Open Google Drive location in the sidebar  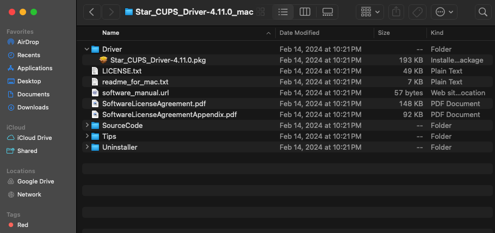(30, 181)
